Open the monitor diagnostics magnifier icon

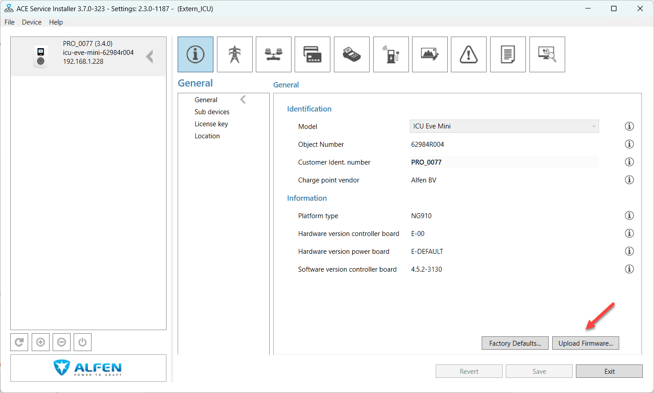547,54
